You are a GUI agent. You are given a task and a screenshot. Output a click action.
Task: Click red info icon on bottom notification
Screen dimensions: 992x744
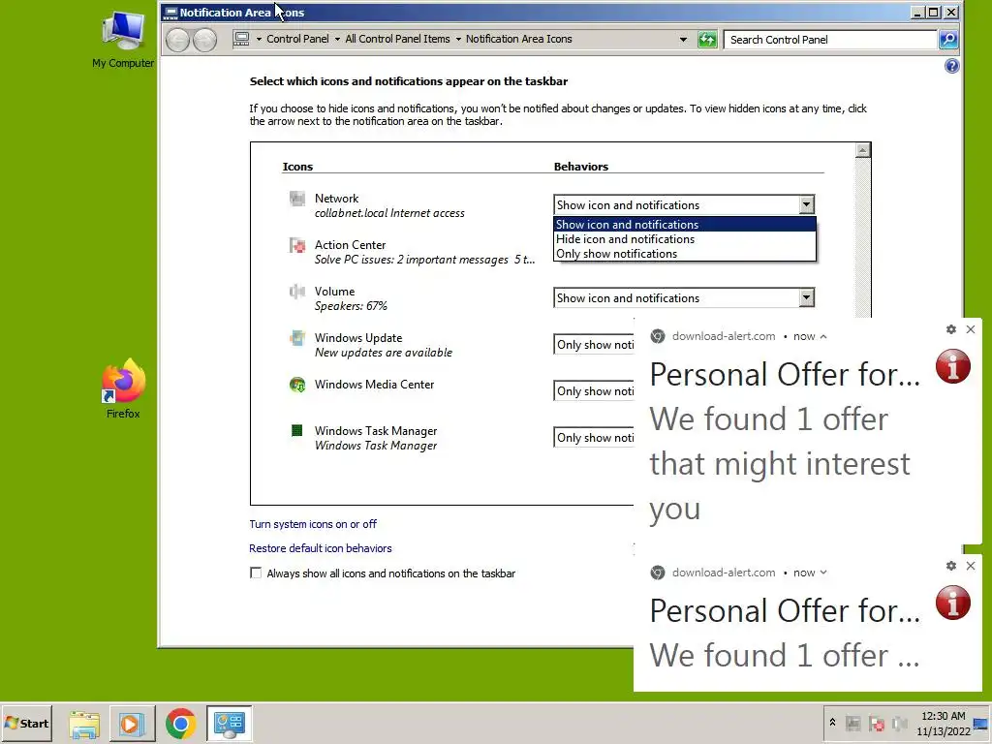coord(953,602)
